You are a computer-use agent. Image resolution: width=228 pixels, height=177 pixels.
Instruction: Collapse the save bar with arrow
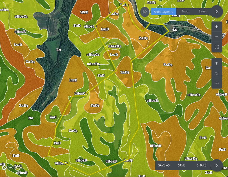point(217,165)
